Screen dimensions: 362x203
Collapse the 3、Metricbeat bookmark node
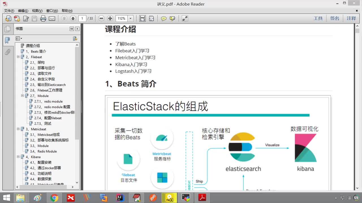(18, 129)
